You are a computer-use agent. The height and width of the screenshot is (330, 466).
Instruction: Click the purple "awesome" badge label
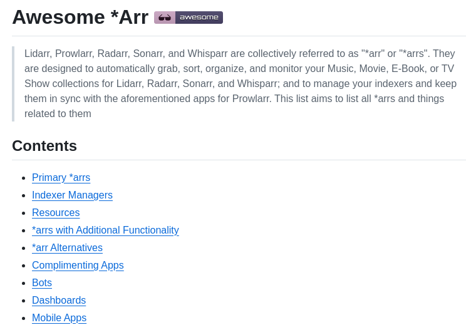199,18
